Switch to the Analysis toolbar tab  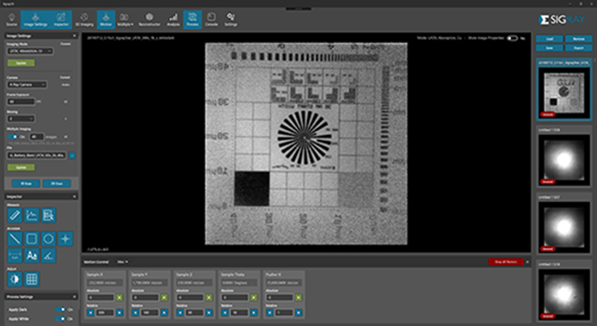click(x=174, y=20)
